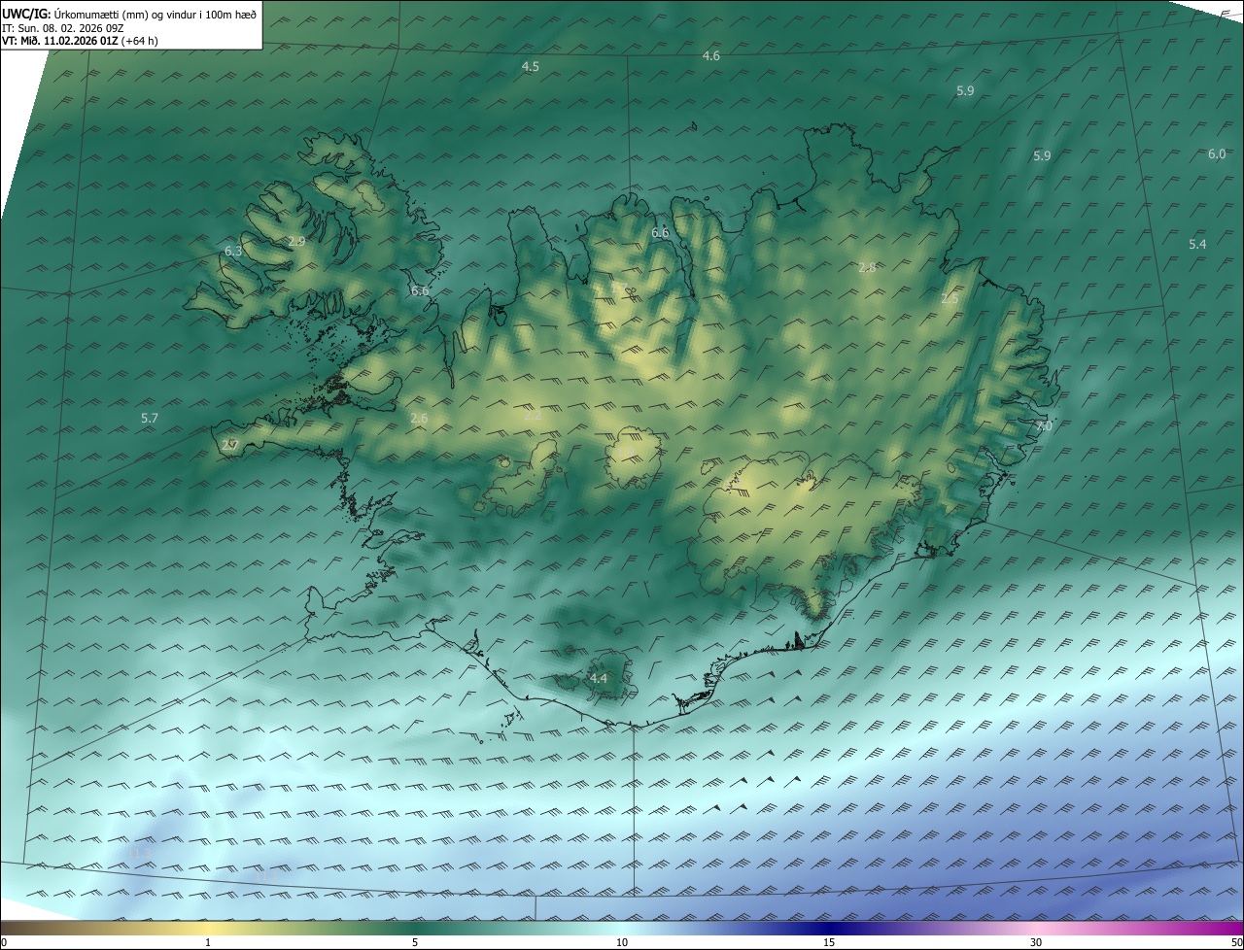Select the 5.4 value label

coord(1197,245)
